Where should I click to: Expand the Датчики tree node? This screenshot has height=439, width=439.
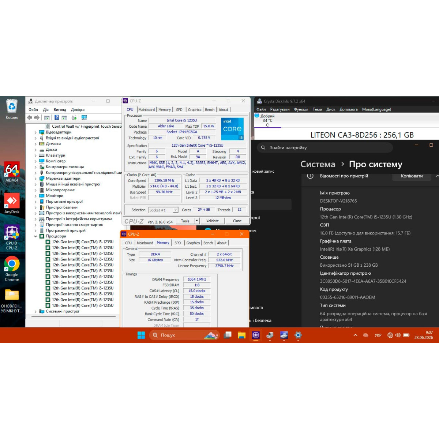click(35, 144)
